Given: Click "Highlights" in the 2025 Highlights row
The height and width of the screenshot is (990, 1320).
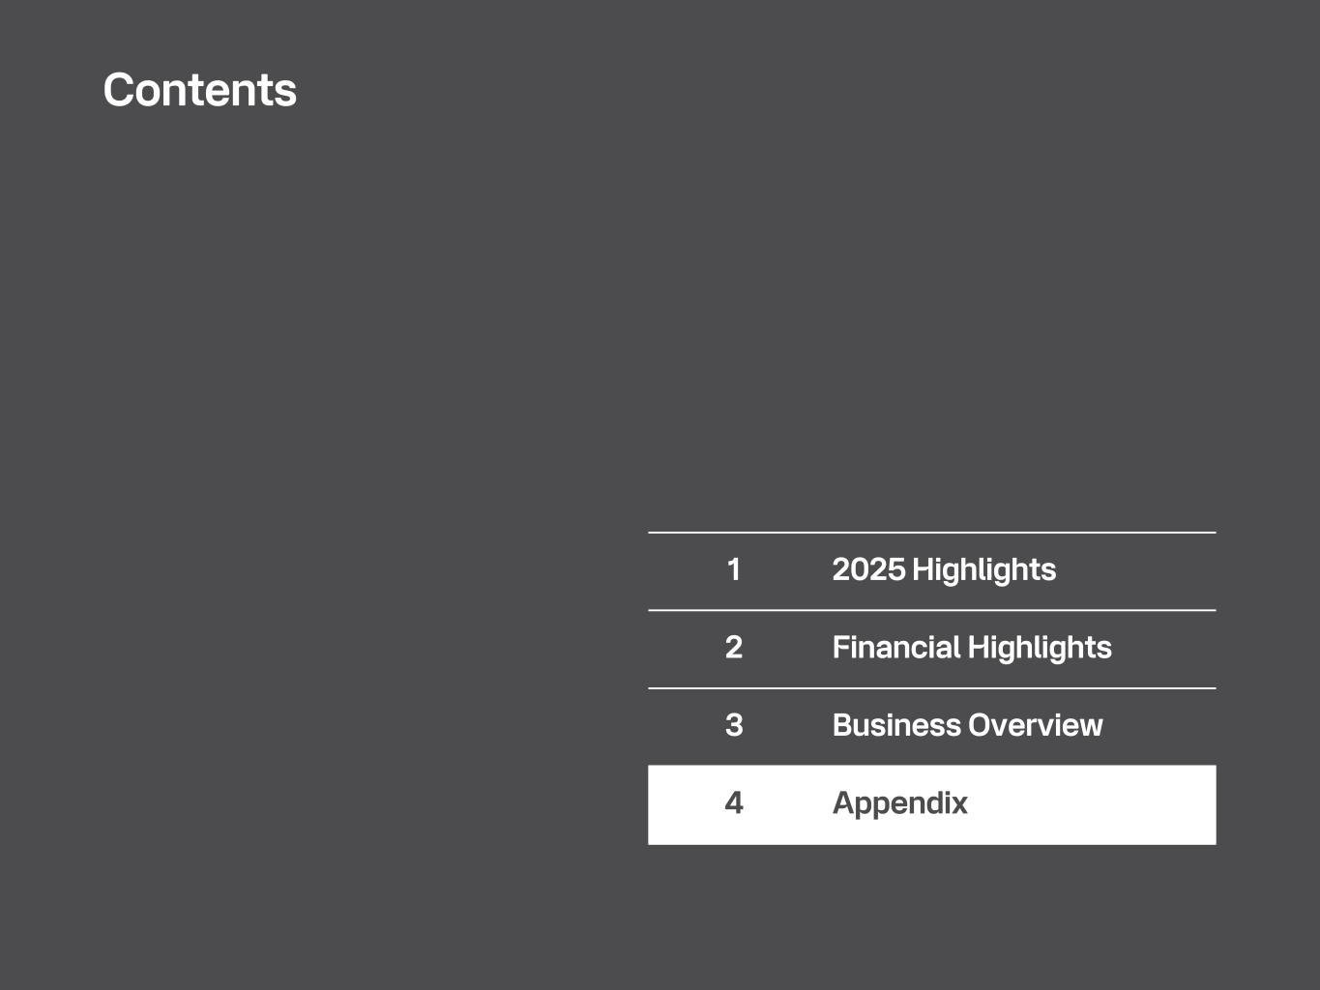Looking at the screenshot, I should [x=983, y=569].
